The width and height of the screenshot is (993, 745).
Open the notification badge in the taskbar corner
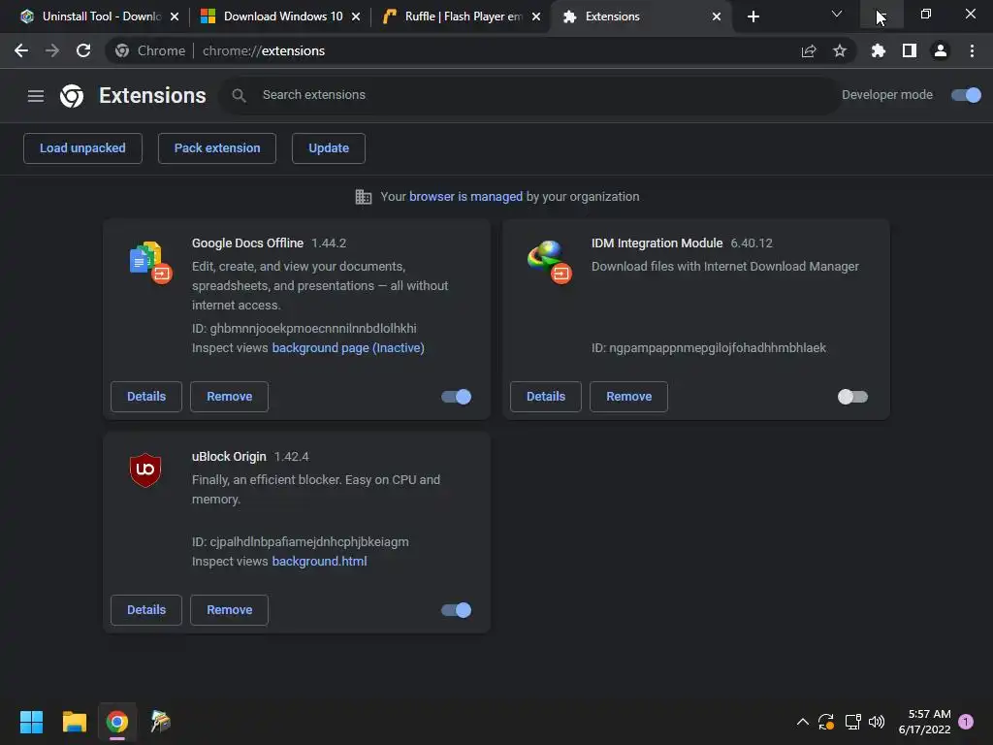point(966,722)
